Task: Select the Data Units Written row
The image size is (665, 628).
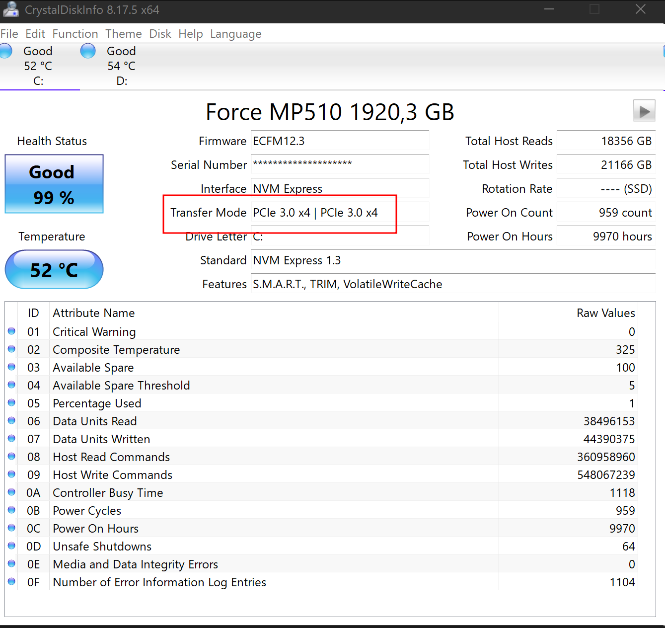Action: coord(321,439)
